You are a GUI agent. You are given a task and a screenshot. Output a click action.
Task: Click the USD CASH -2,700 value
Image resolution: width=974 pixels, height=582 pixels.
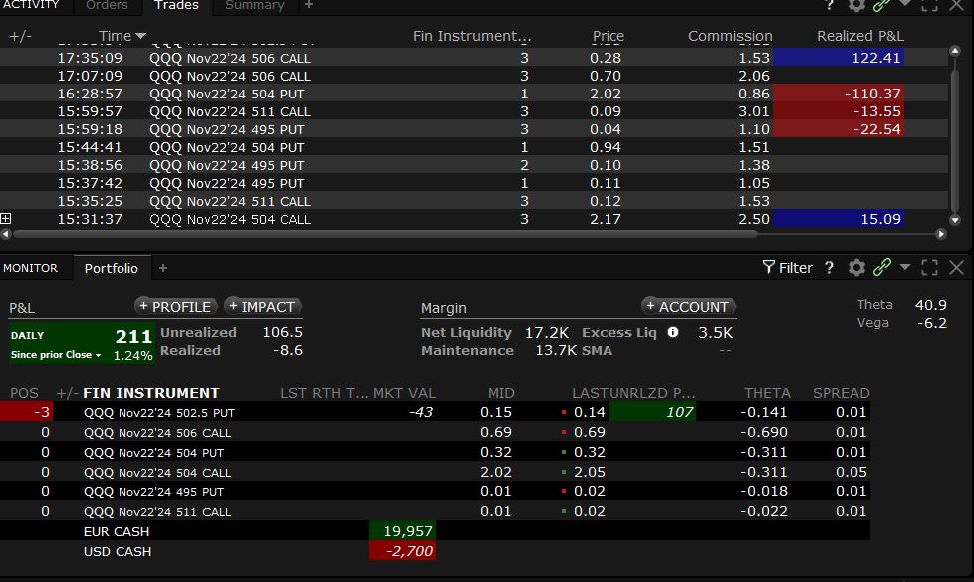pyautogui.click(x=403, y=551)
